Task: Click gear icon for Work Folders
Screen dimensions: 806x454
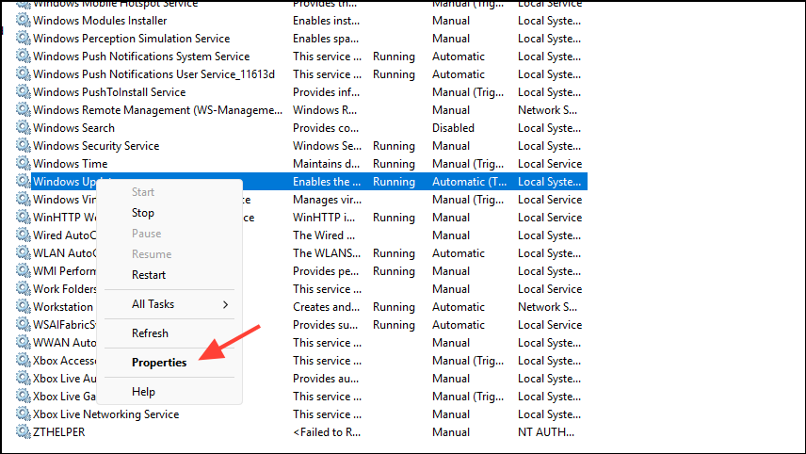Action: pos(24,288)
